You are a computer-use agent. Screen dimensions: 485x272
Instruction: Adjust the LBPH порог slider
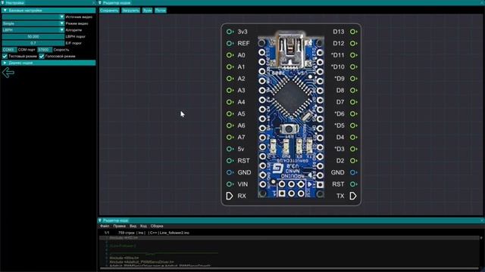coord(33,37)
